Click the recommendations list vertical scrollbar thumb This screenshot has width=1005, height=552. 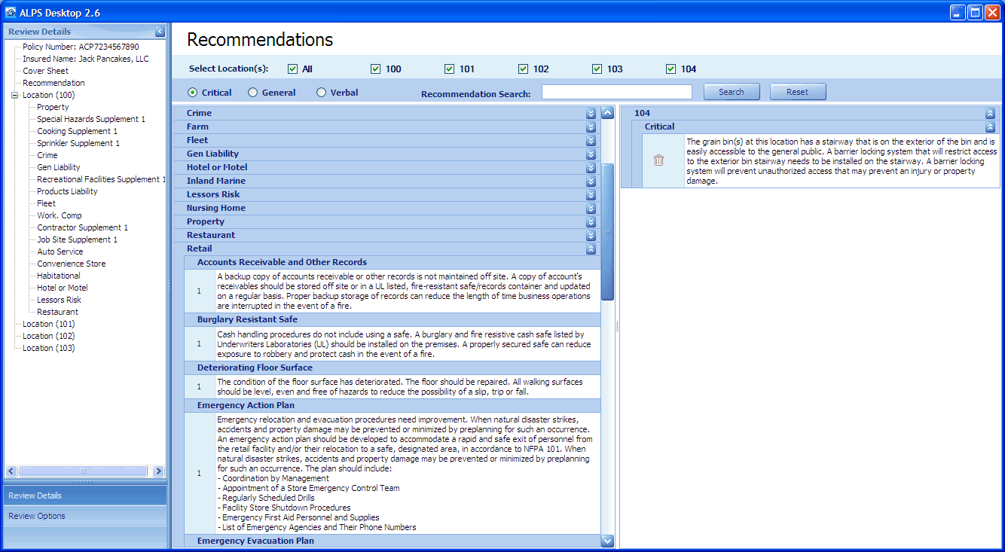(x=608, y=232)
